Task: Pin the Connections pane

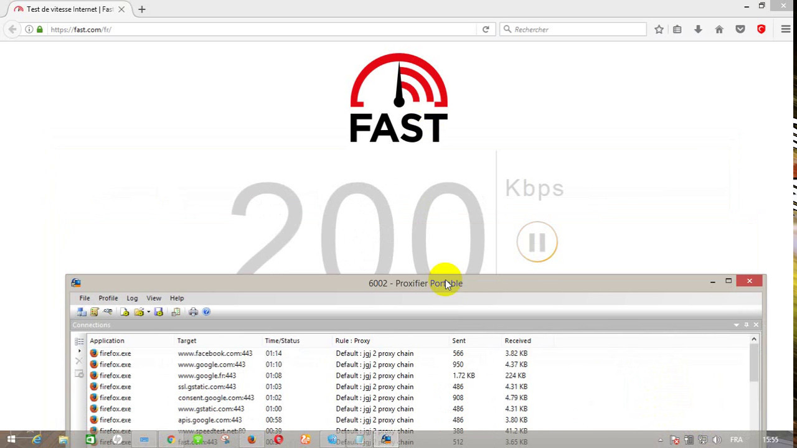Action: [x=747, y=325]
